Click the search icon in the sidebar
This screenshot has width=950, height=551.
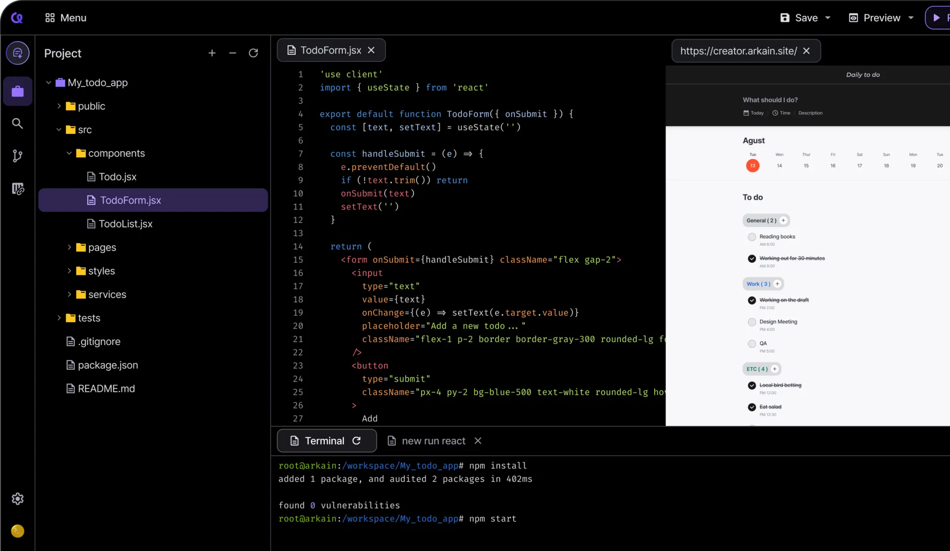point(17,124)
